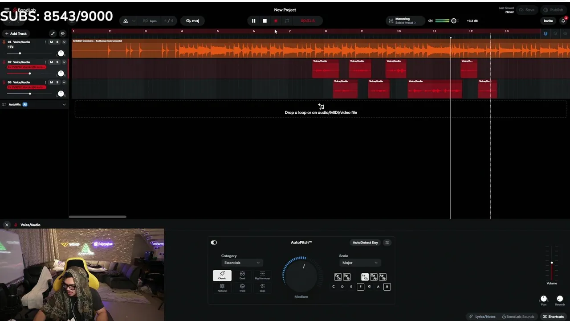The width and height of the screenshot is (570, 321).
Task: Click track 03 pan knob
Action: tap(61, 94)
